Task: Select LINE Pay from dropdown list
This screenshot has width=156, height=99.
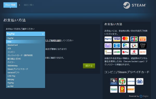Action: [x=25, y=76]
